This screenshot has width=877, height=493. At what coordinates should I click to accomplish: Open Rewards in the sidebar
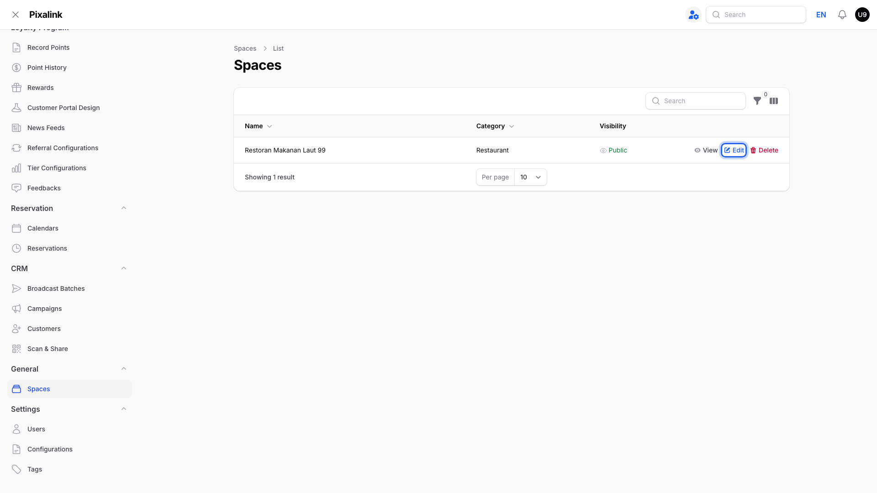click(41, 88)
